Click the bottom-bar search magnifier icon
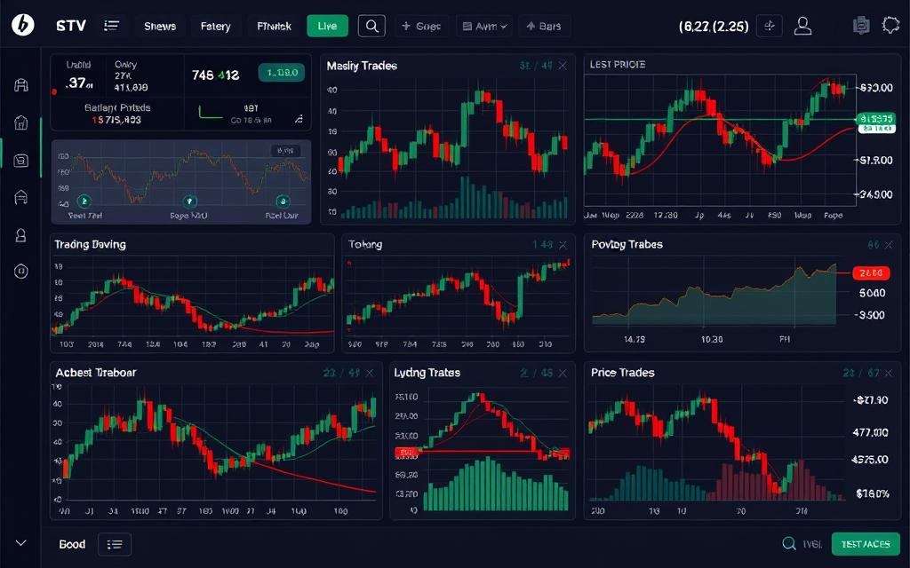 [x=788, y=544]
